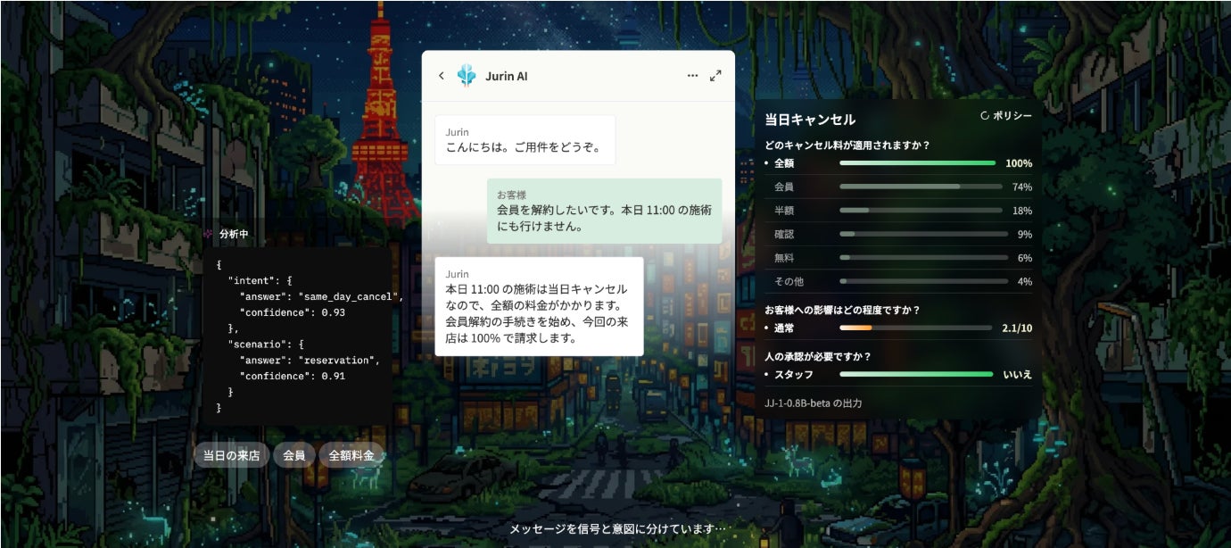Screen dimensions: 1231x548
Task: Click the 会員 74% progress bar
Action: pos(921,187)
